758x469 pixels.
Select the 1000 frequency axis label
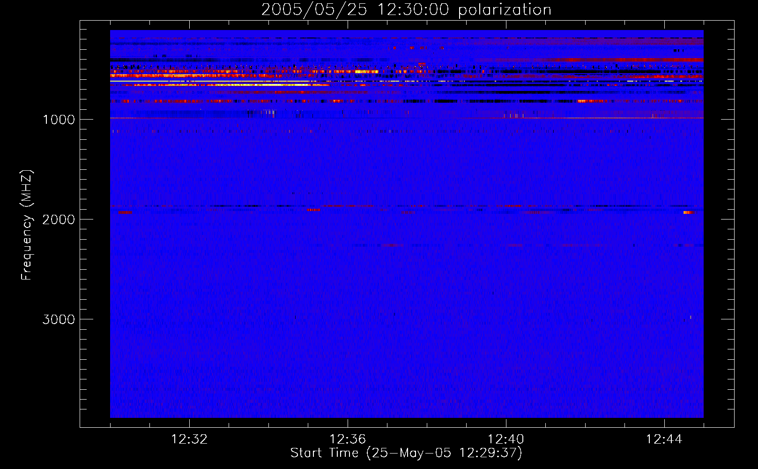(x=59, y=120)
